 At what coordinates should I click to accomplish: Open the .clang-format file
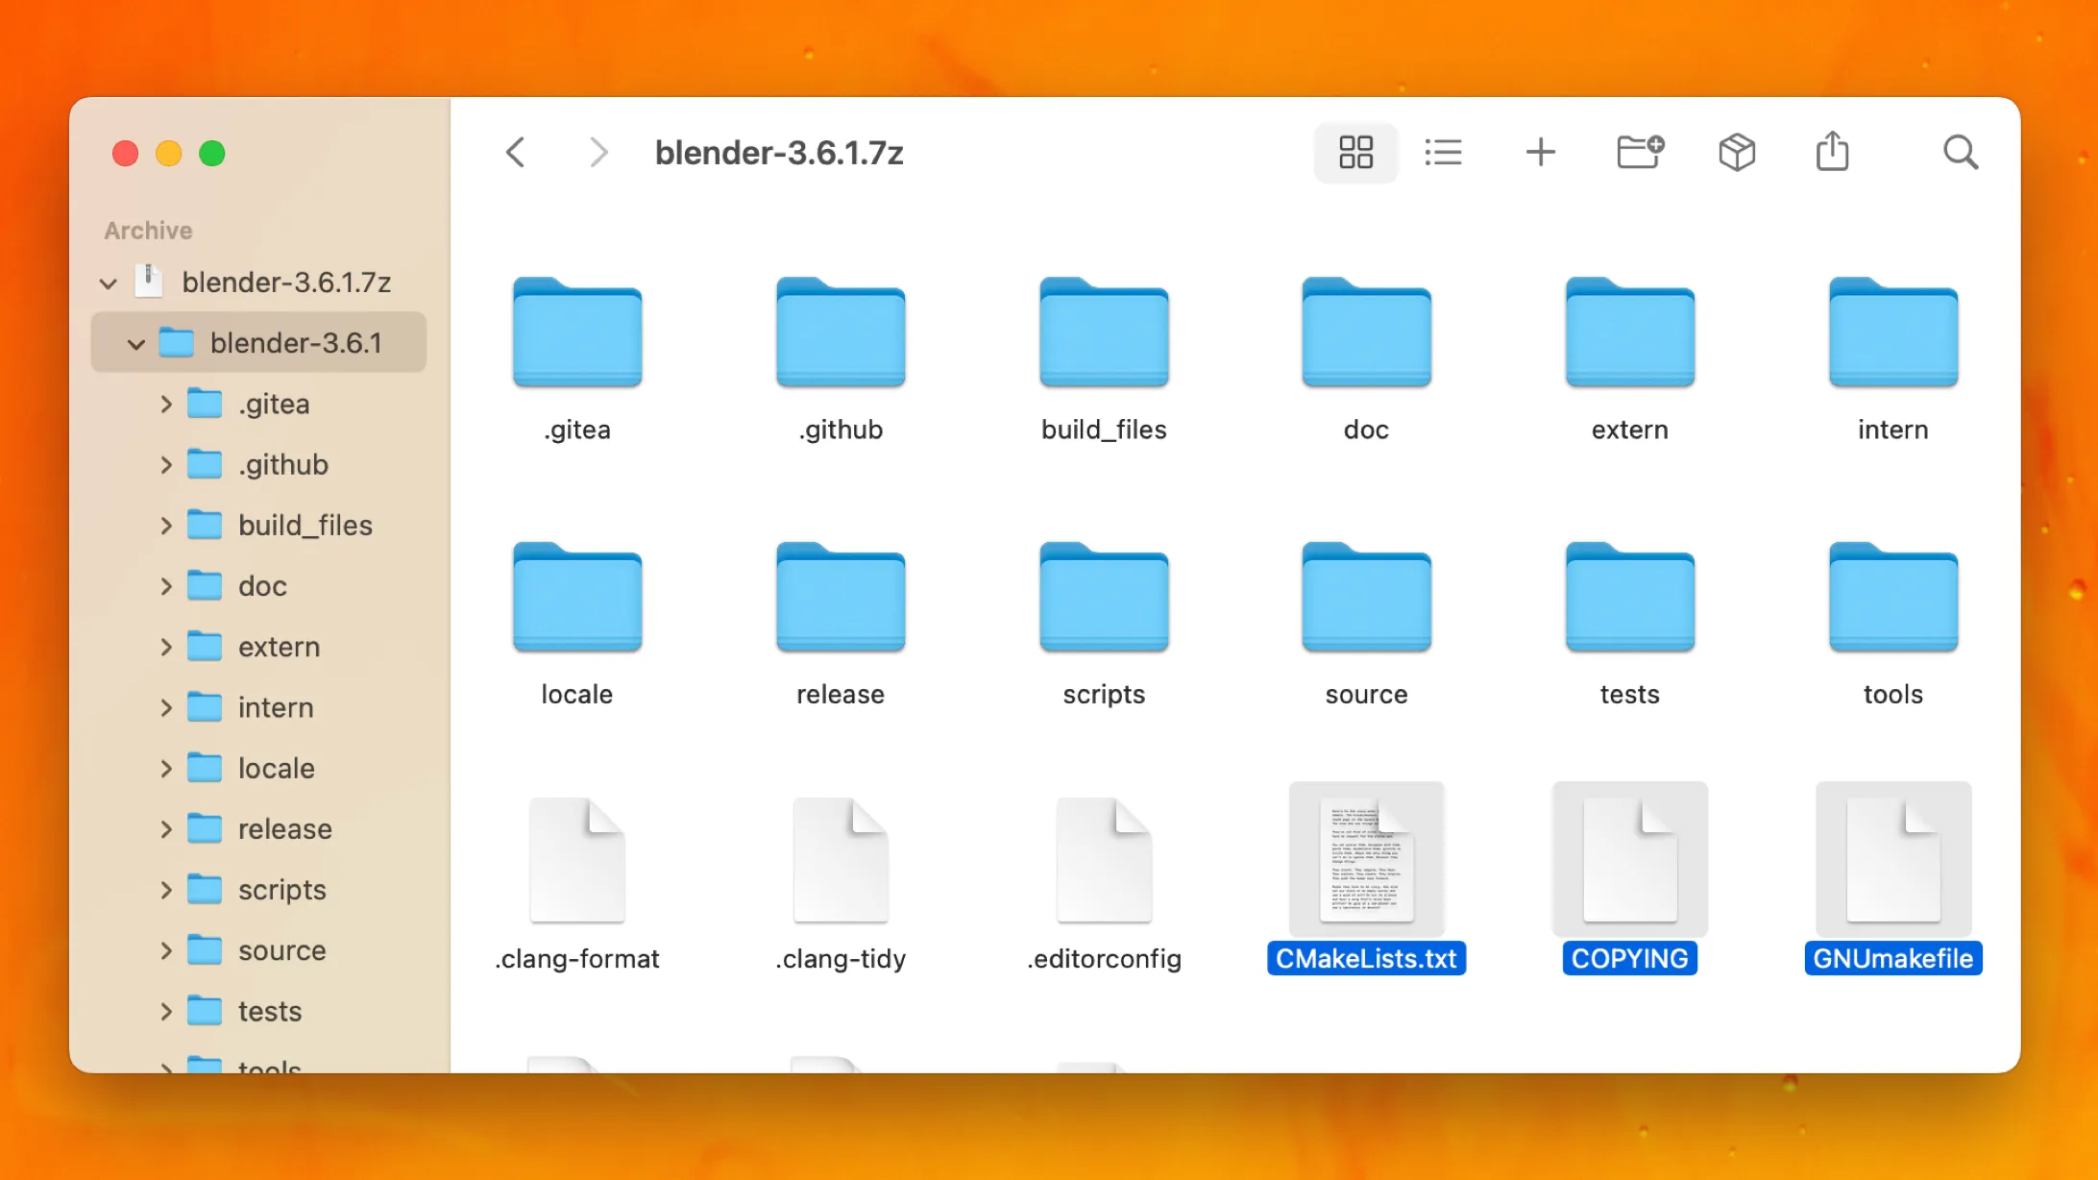[x=576, y=858]
